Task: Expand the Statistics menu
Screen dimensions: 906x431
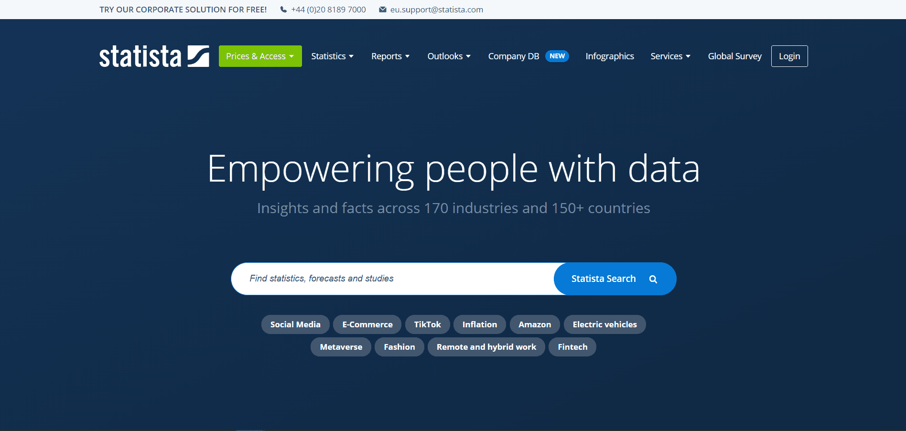Action: (x=332, y=56)
